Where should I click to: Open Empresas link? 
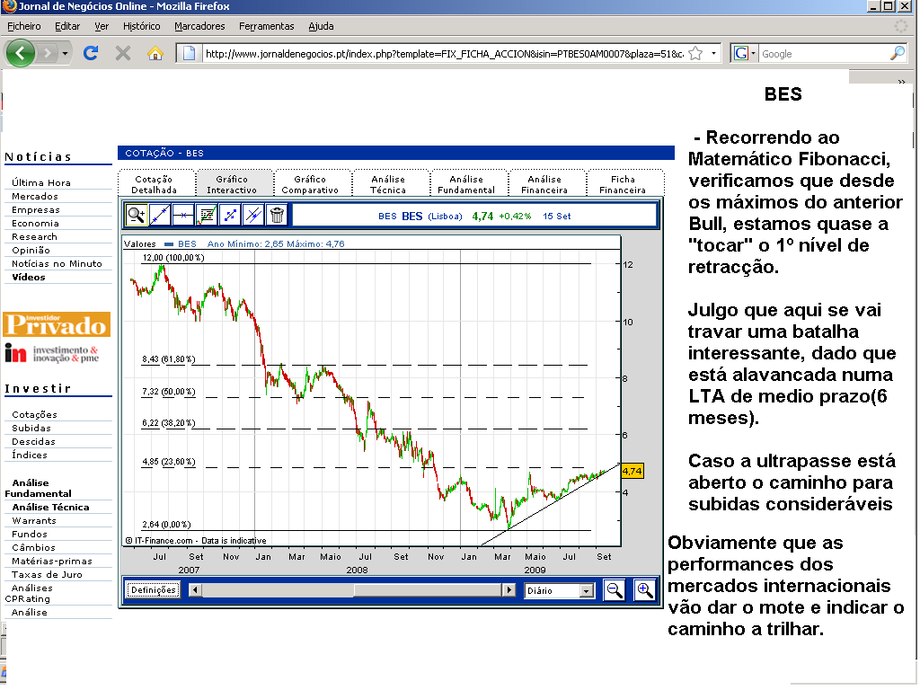coord(35,209)
